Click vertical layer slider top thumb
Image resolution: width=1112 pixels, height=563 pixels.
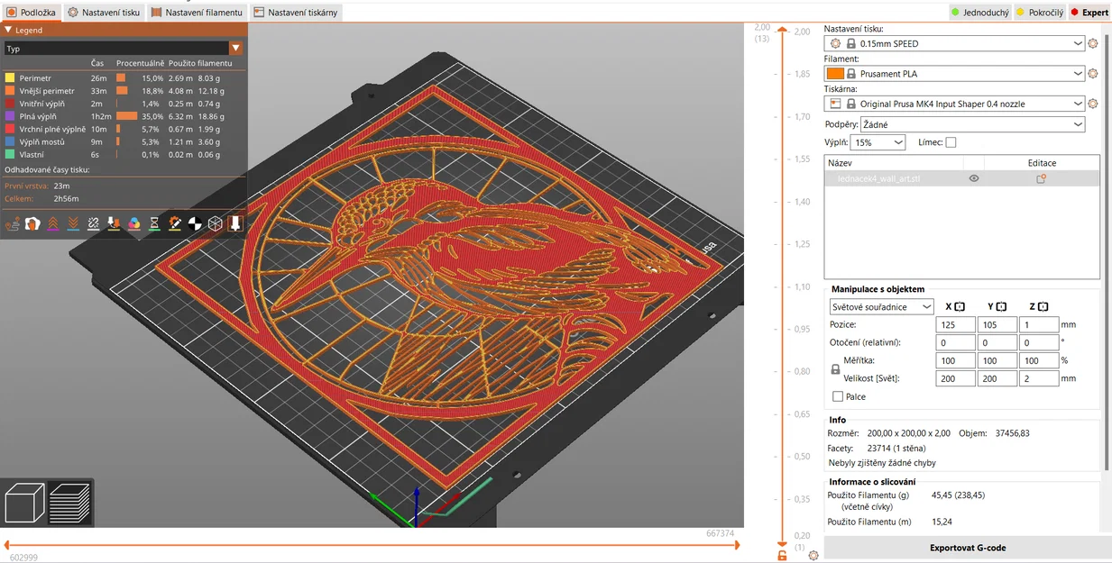(782, 32)
